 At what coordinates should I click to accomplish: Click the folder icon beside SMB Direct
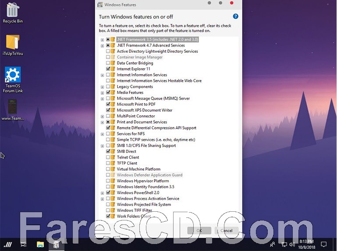113,151
